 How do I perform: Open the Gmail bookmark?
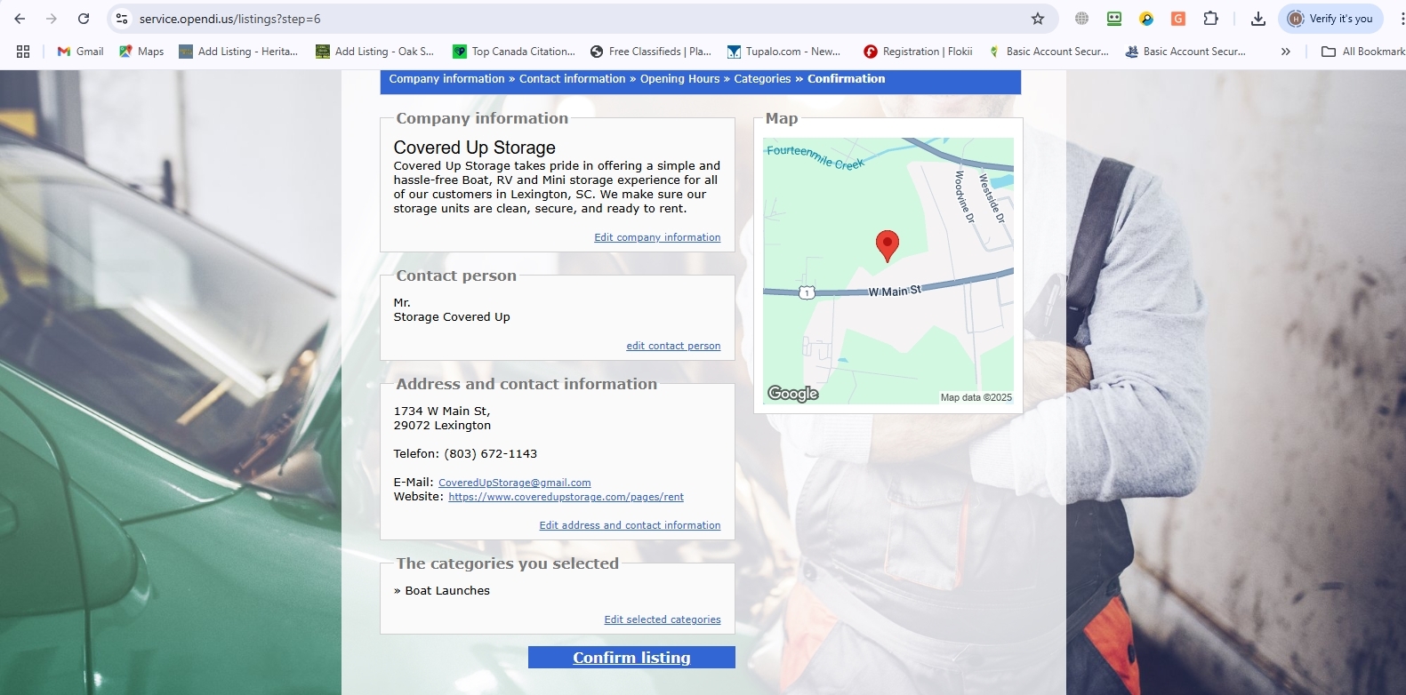[x=80, y=52]
